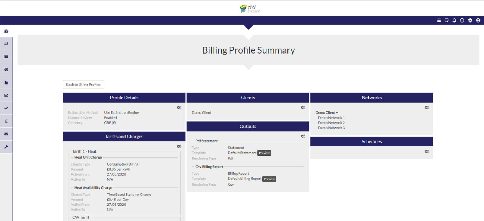This screenshot has width=484, height=221.
Task: Click the 'GBP (£)' currency value
Action: 110,123
